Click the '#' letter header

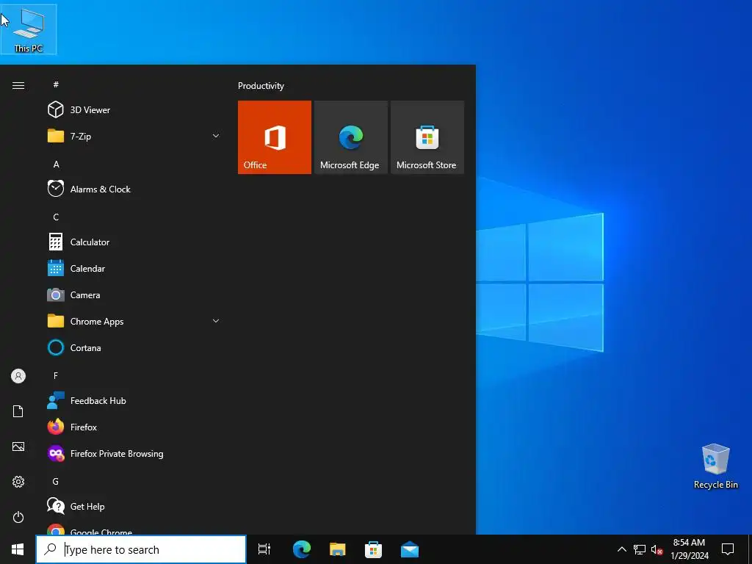[56, 84]
